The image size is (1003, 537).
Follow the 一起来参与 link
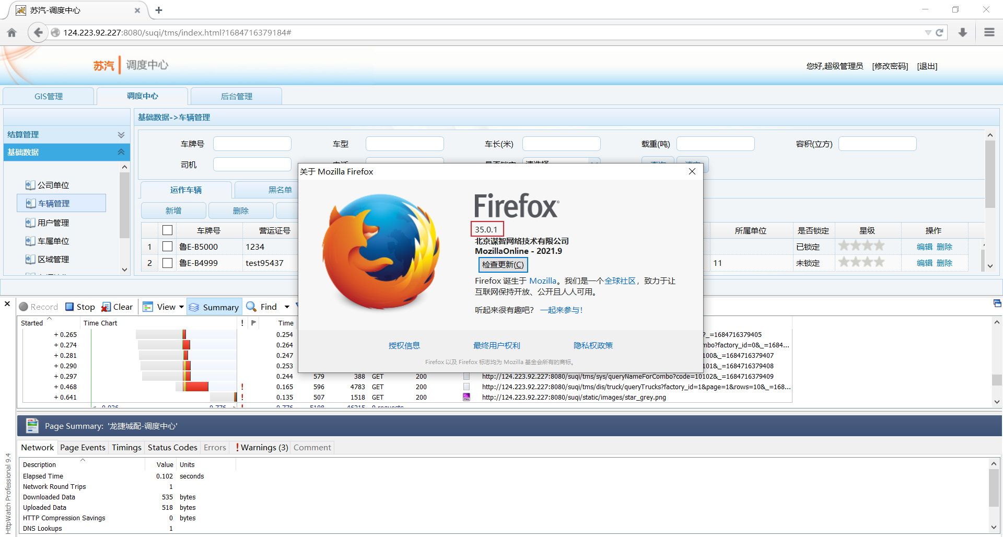click(x=561, y=310)
